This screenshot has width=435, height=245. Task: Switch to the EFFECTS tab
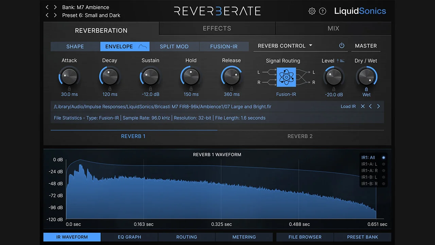coord(217,29)
